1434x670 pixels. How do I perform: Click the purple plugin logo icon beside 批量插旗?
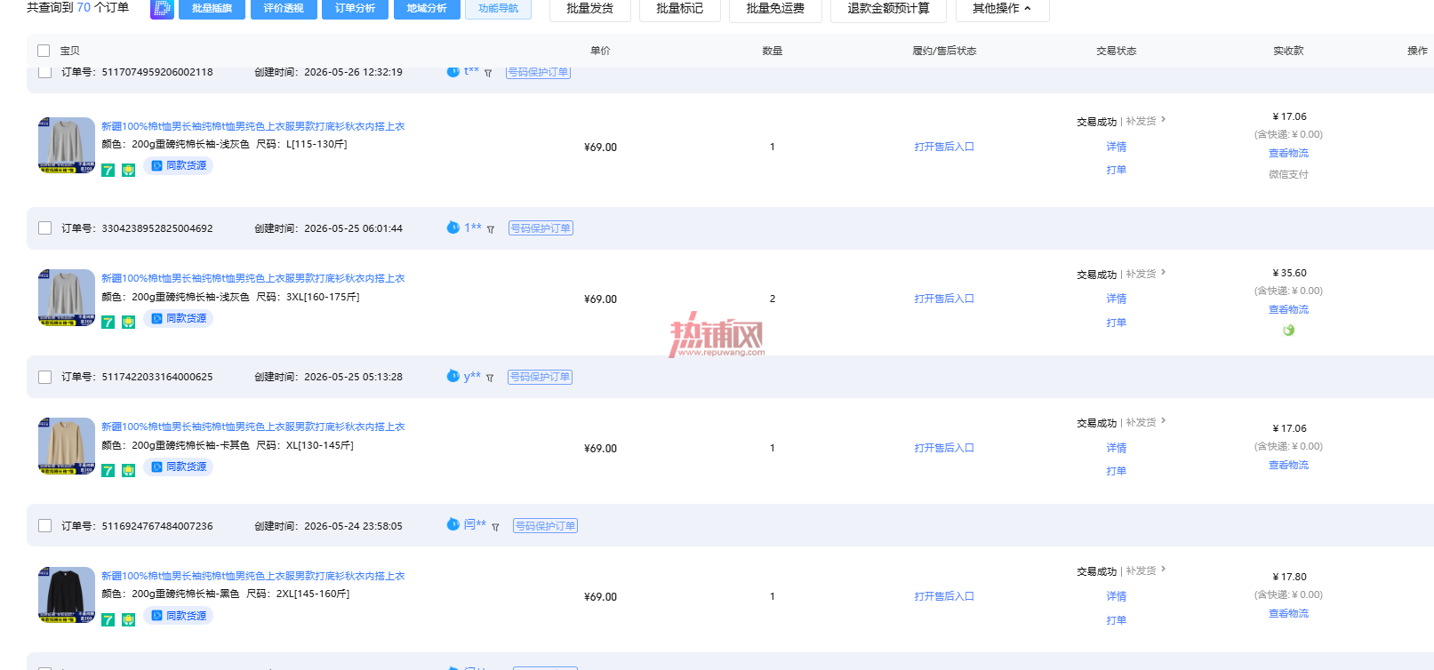point(162,9)
